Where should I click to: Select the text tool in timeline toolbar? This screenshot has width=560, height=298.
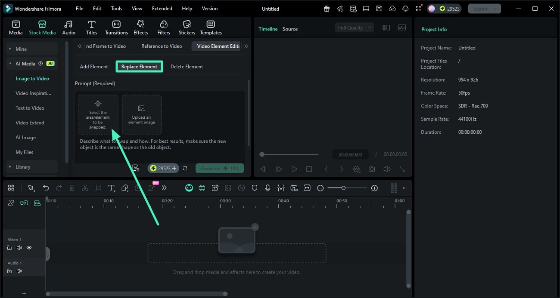[x=111, y=188]
